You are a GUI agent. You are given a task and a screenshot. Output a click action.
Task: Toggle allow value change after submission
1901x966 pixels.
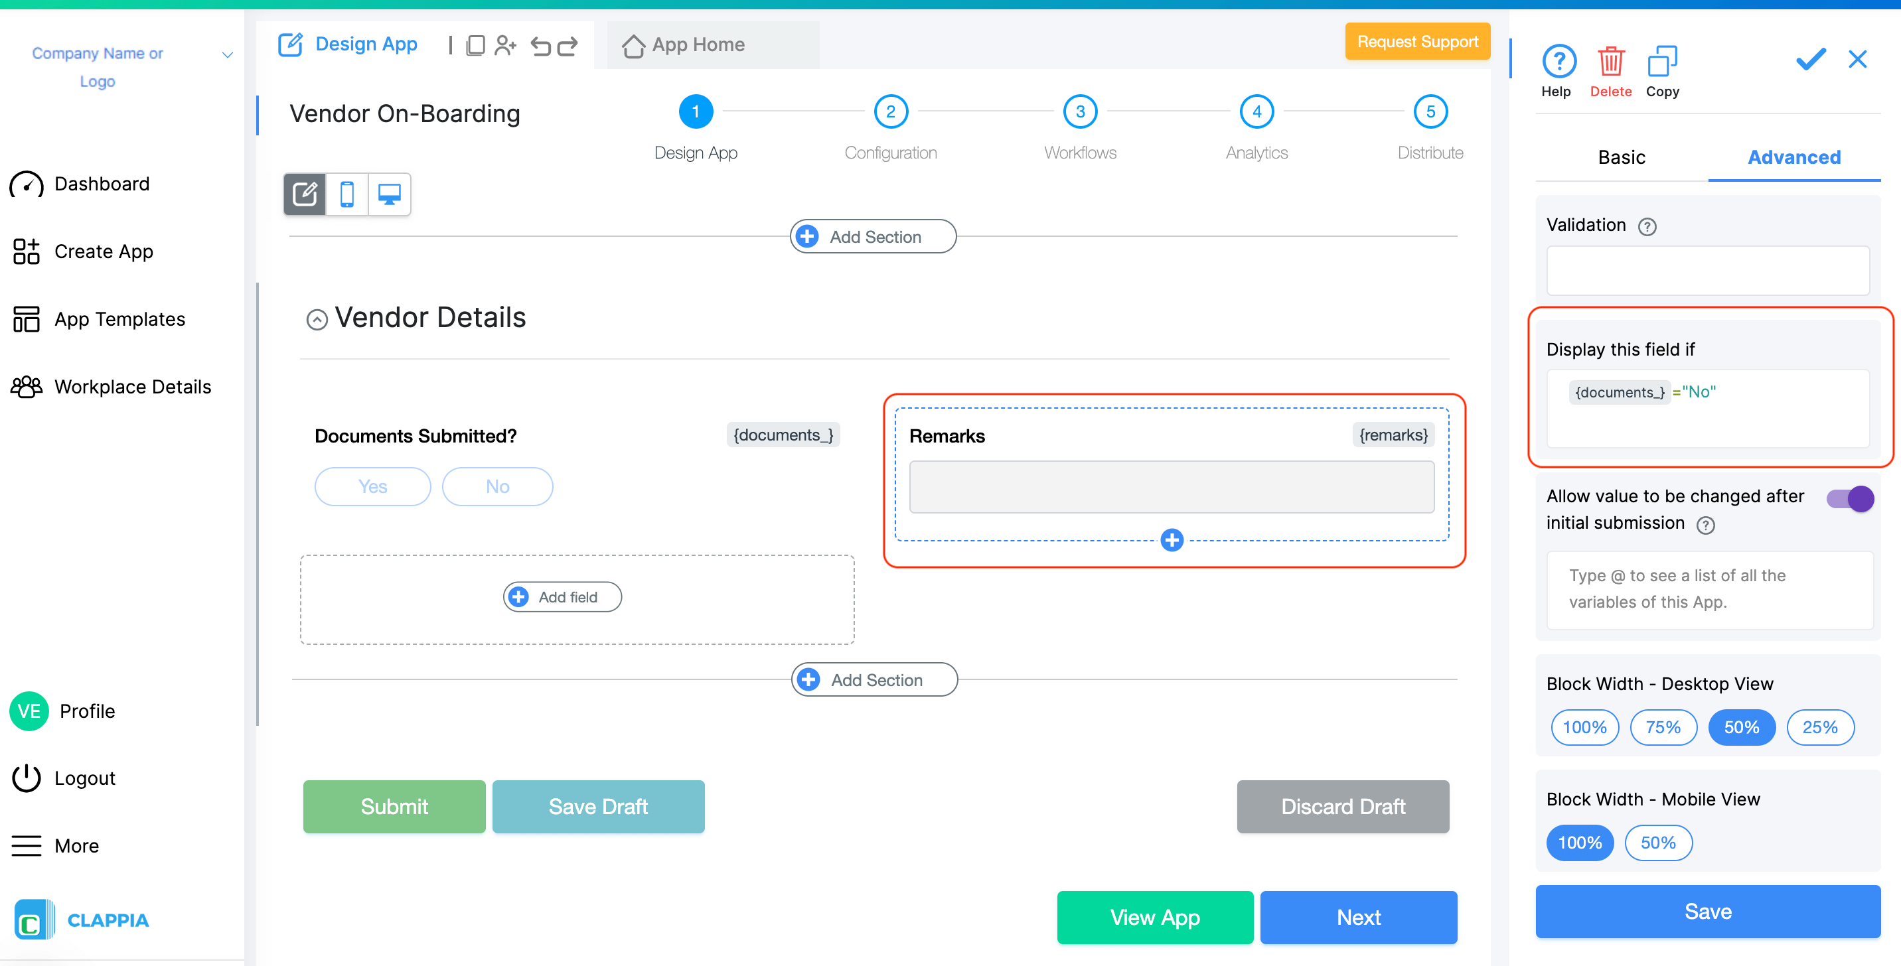1849,499
